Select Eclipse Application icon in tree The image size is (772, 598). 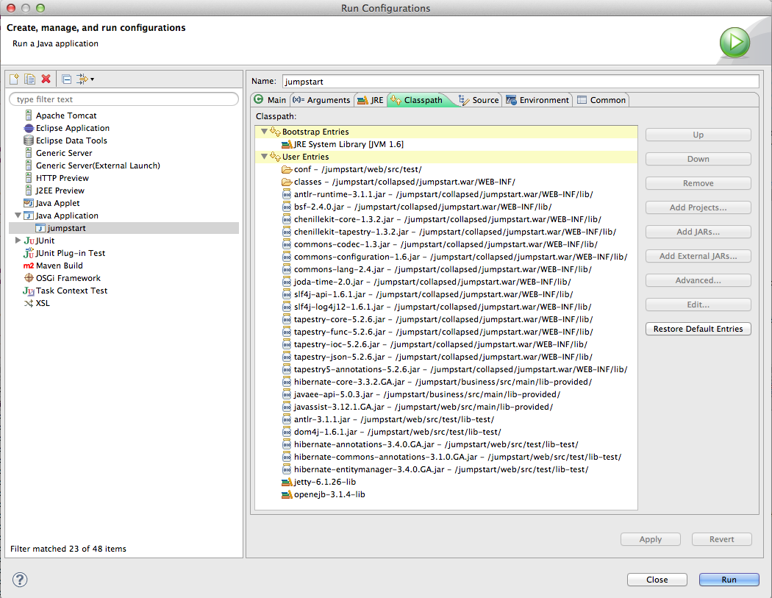29,128
